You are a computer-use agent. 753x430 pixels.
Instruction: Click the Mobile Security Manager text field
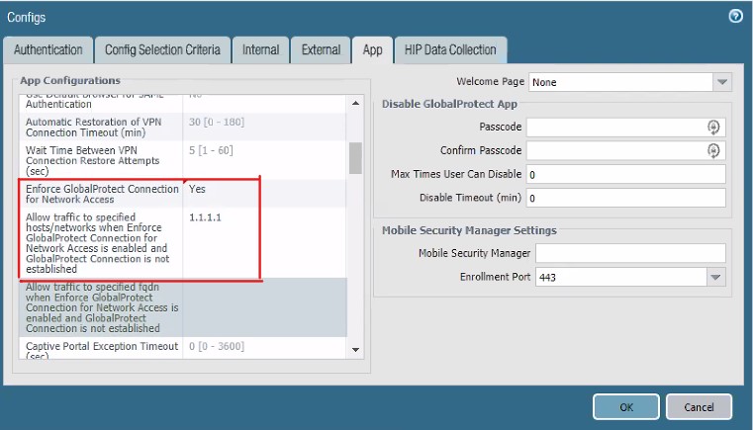629,254
